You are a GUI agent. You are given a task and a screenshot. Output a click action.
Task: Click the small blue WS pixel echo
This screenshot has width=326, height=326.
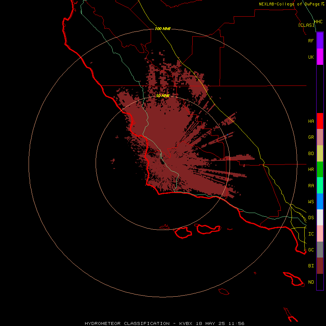pyautogui.click(x=228, y=135)
